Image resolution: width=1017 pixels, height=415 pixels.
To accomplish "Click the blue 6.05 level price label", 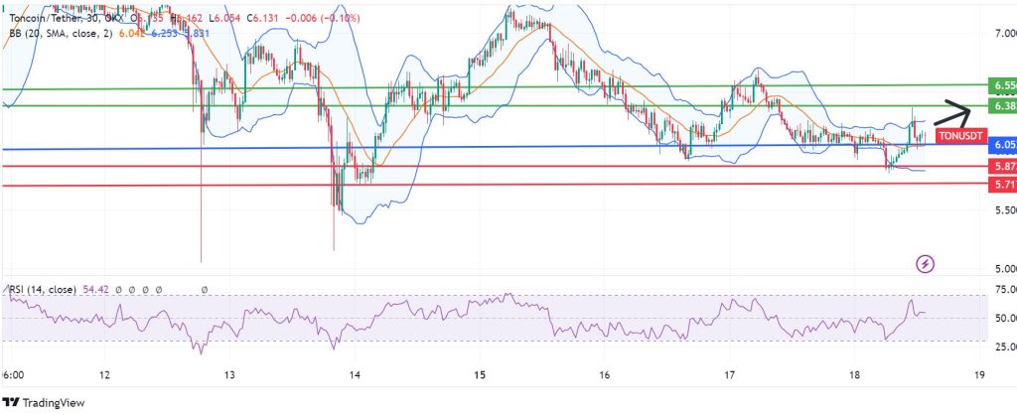I will 1002,146.
